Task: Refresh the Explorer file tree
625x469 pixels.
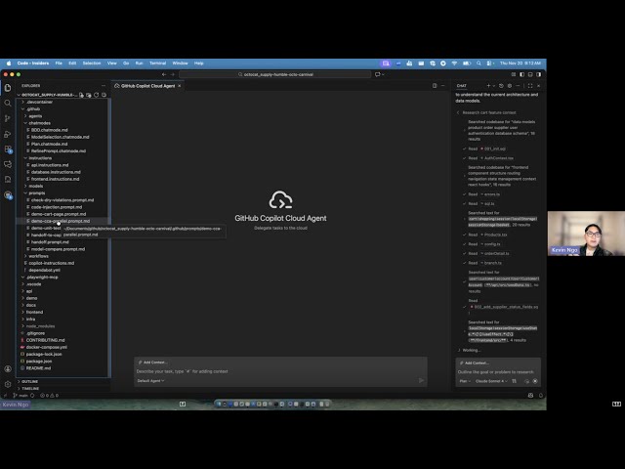Action: [x=97, y=95]
